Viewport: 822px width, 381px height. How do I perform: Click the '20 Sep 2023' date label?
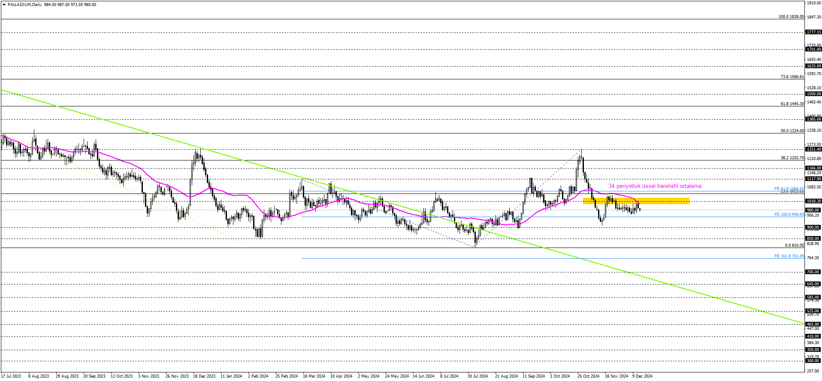click(x=94, y=376)
